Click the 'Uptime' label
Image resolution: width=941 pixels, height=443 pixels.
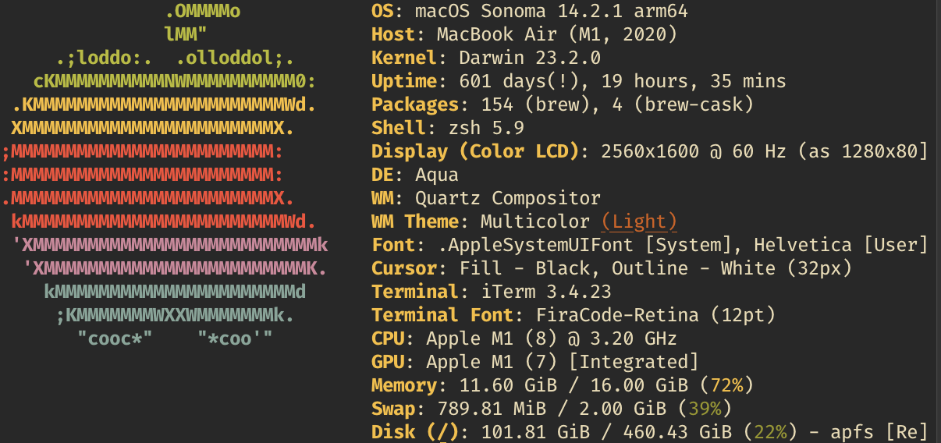tap(404, 82)
